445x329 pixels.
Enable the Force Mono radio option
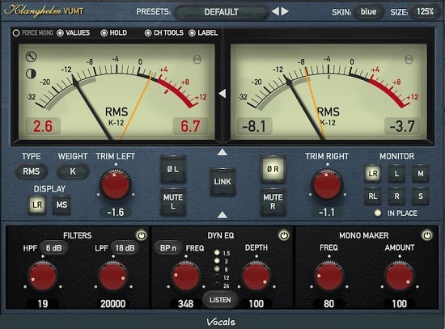[16, 33]
